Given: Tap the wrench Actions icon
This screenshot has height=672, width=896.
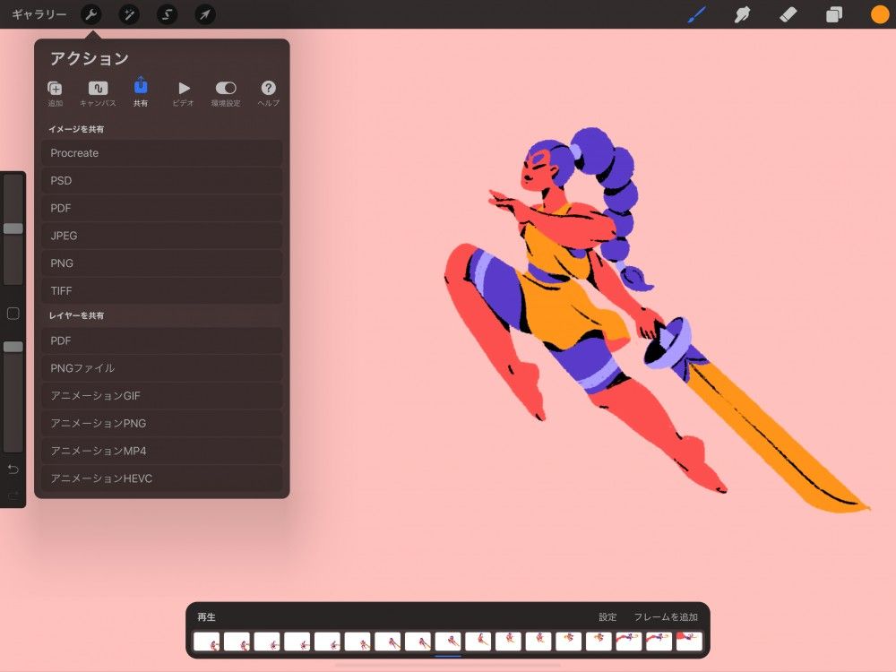Looking at the screenshot, I should tap(92, 14).
